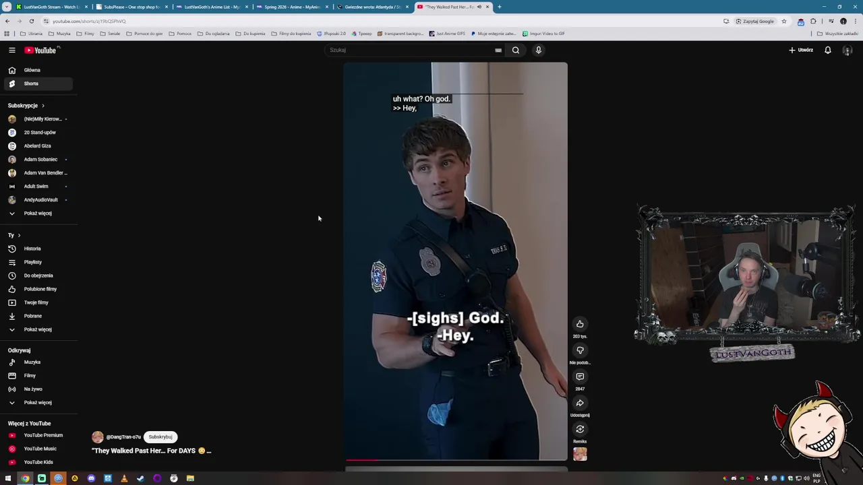Open the Remiks remix option
Screen dimensions: 863x485
coord(580,429)
